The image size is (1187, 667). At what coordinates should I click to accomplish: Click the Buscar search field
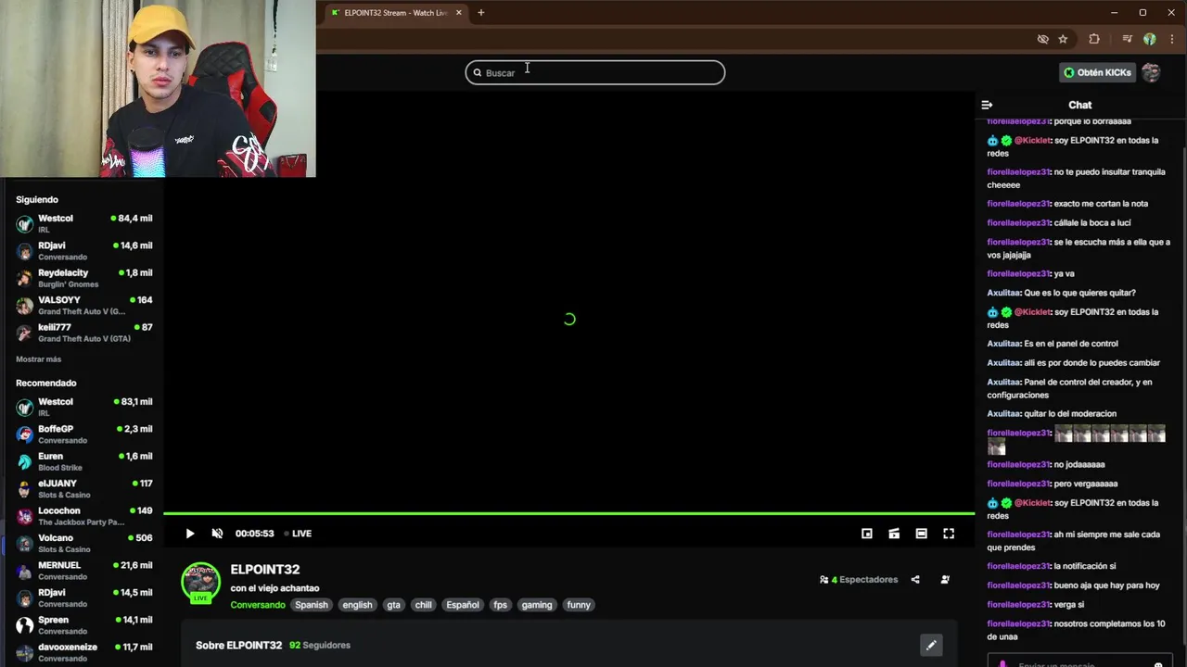595,72
